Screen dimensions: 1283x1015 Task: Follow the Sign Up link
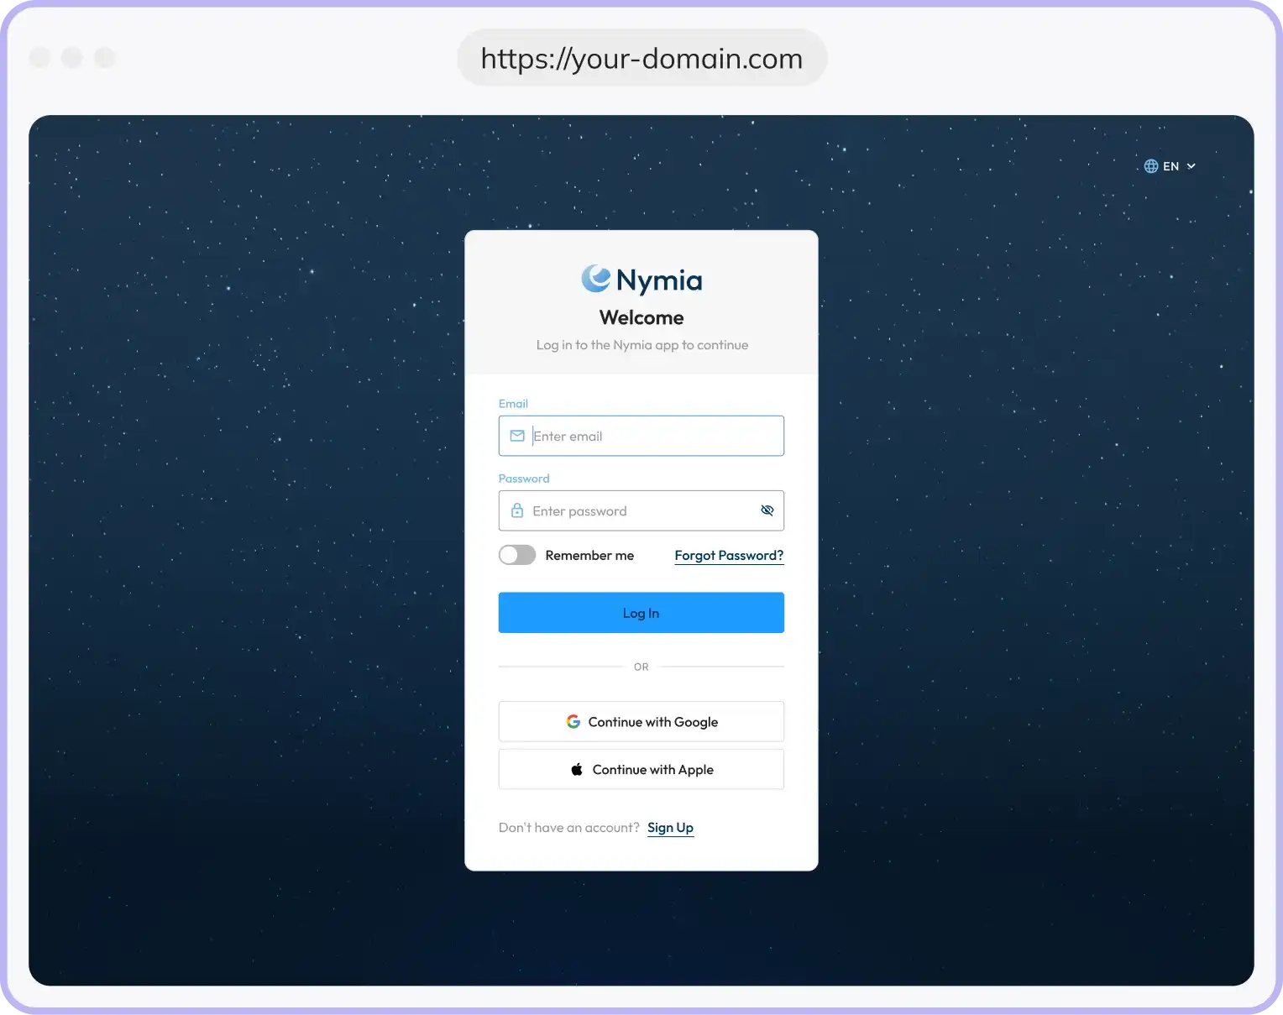[670, 827]
